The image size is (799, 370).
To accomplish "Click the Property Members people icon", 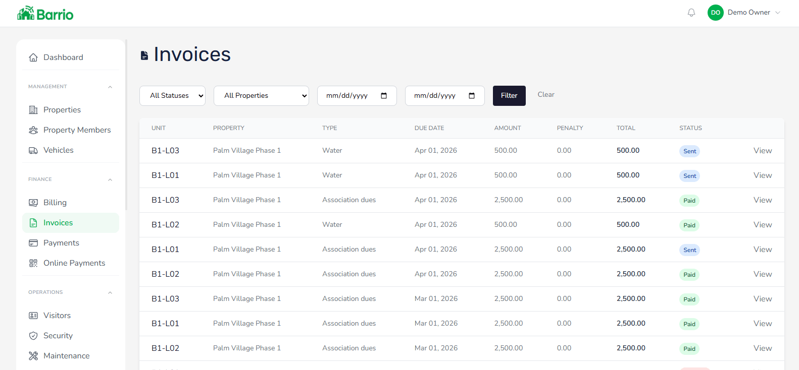I will 33,130.
